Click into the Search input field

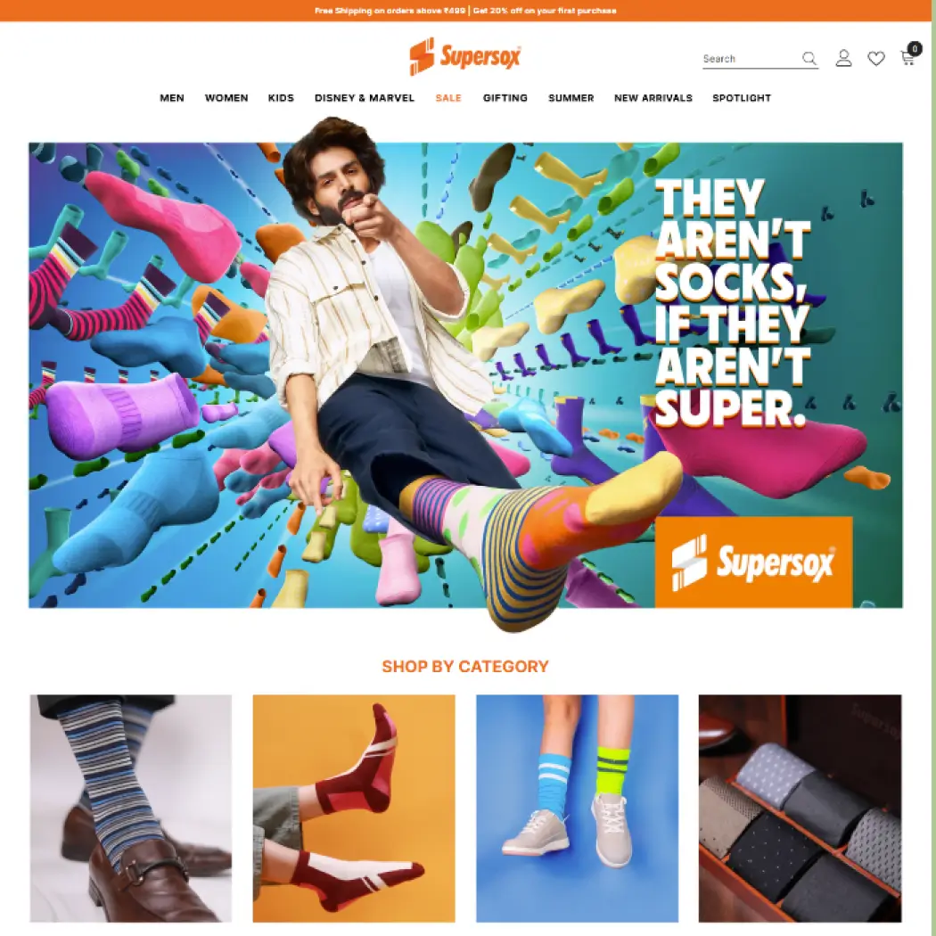coord(751,59)
